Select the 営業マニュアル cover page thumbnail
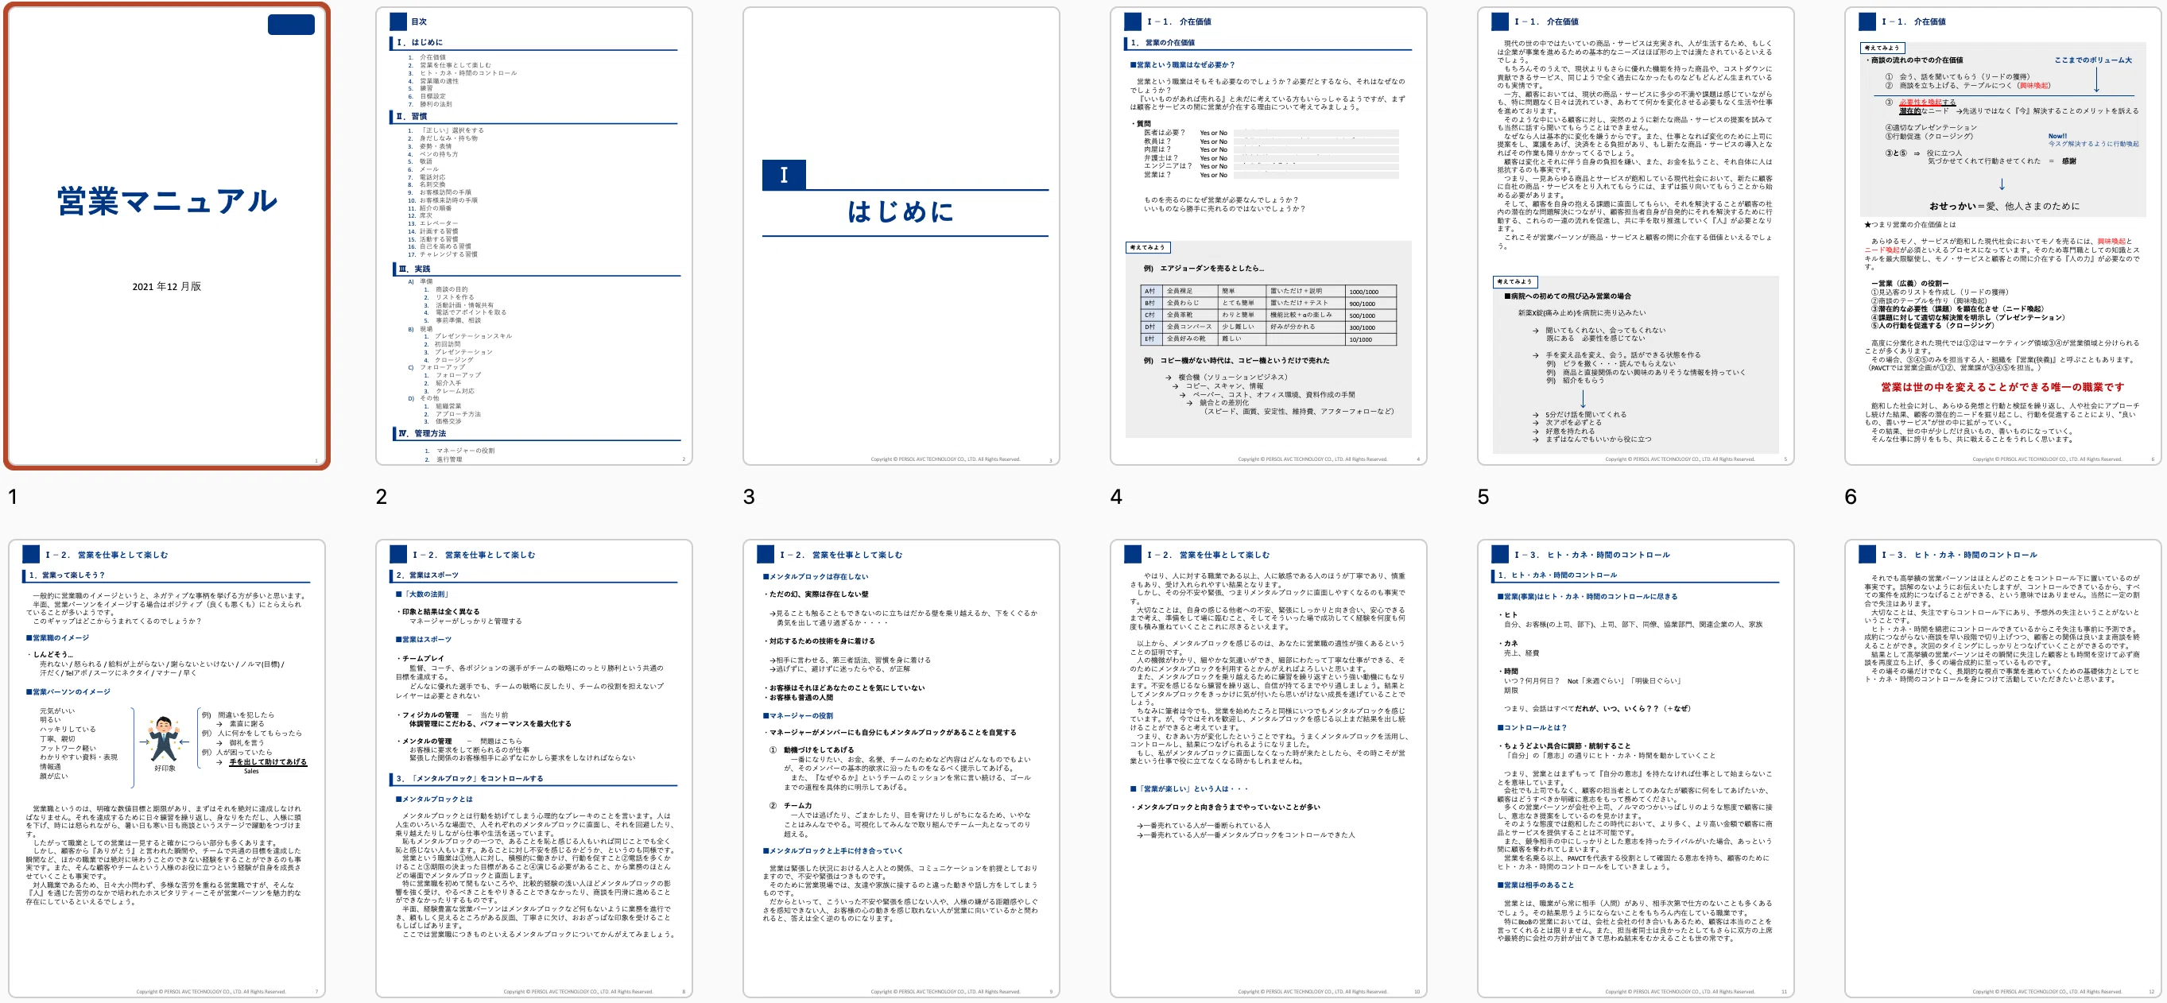The image size is (2167, 1003). point(167,236)
